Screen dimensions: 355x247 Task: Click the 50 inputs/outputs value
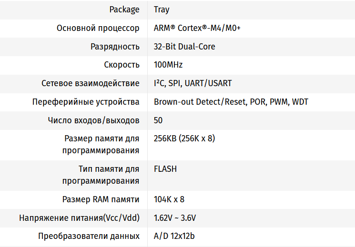tap(158, 120)
